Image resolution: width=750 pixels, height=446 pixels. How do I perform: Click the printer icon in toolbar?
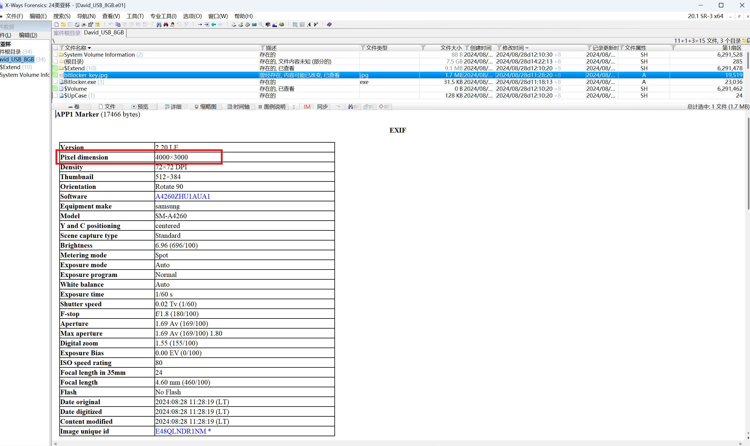[x=84, y=25]
